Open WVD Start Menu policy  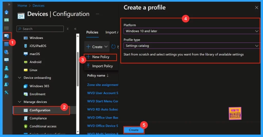pos(103,101)
